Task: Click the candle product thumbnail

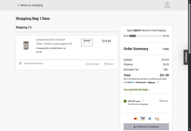Action: coord(26,45)
